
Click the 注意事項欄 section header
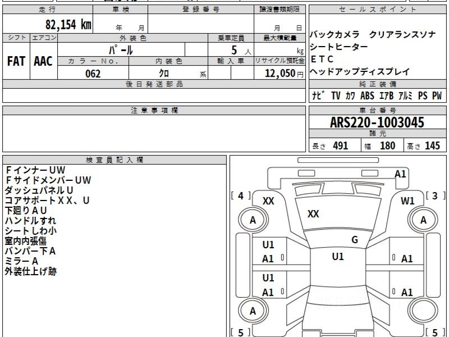point(154,110)
